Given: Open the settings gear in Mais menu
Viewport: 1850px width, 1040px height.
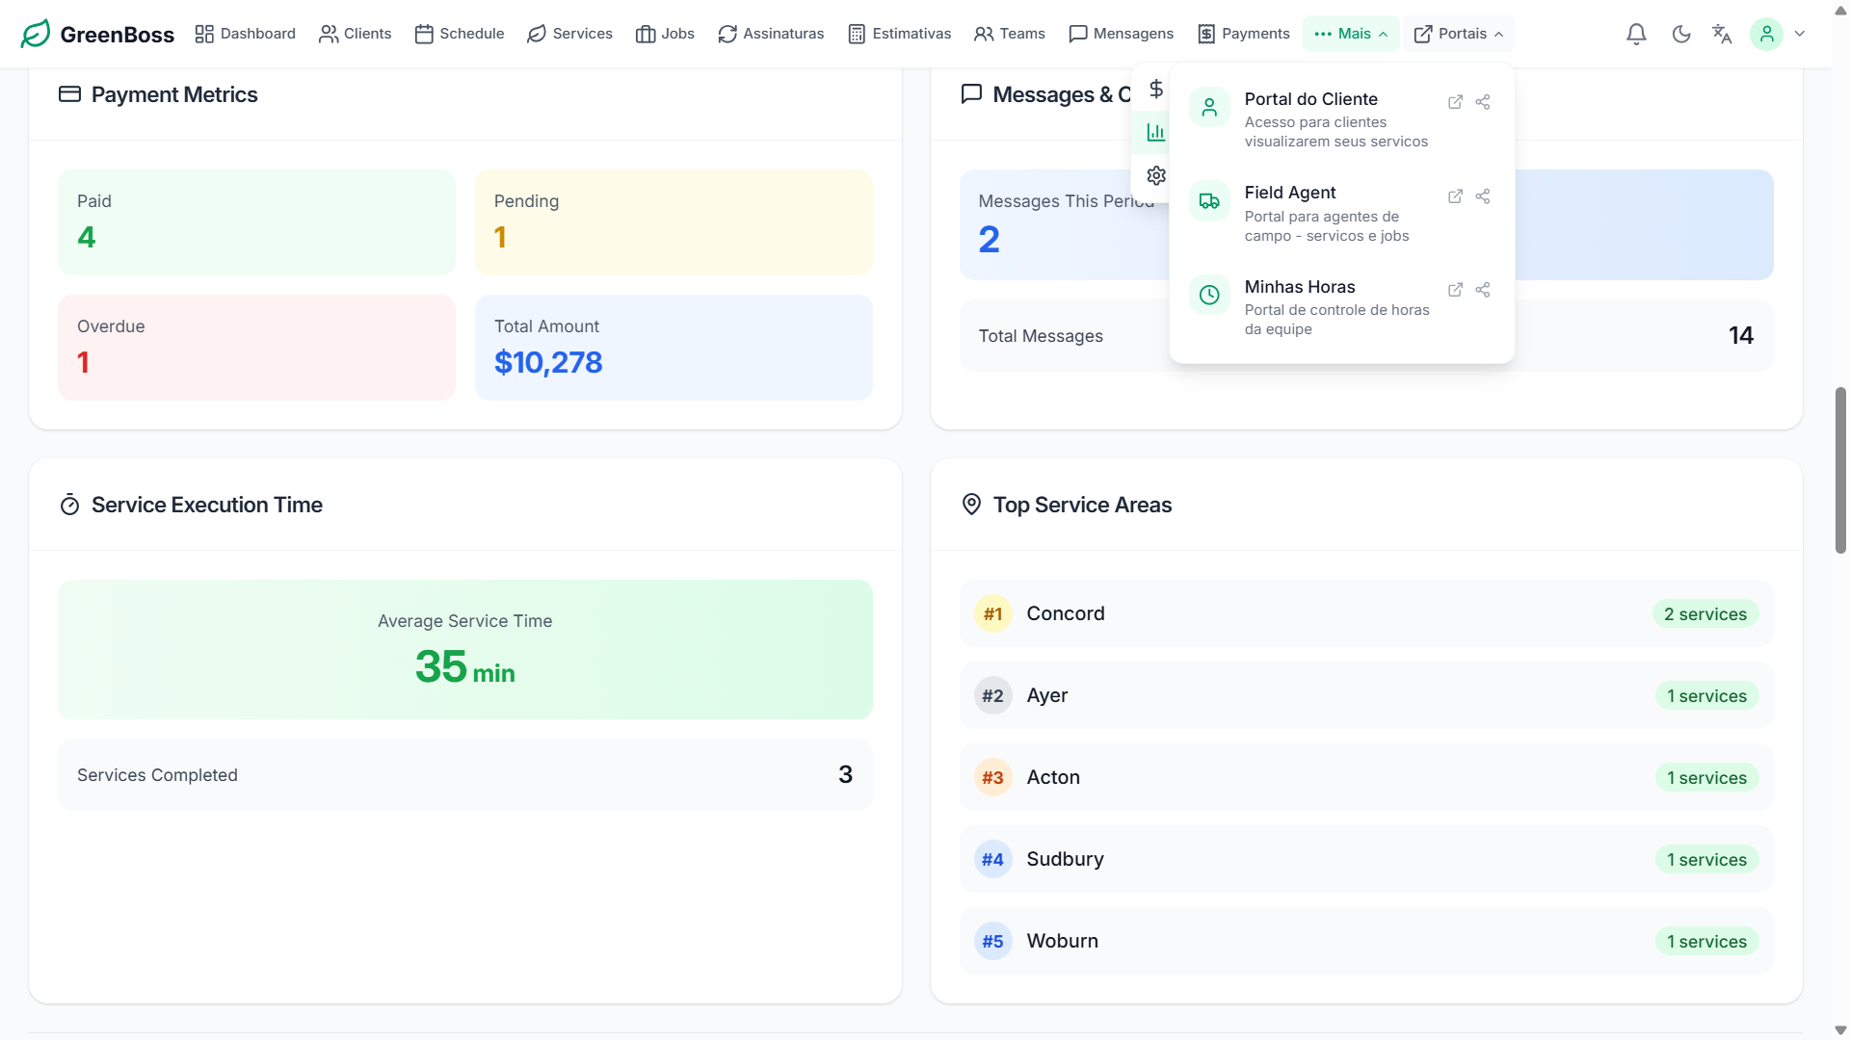Looking at the screenshot, I should tap(1155, 175).
